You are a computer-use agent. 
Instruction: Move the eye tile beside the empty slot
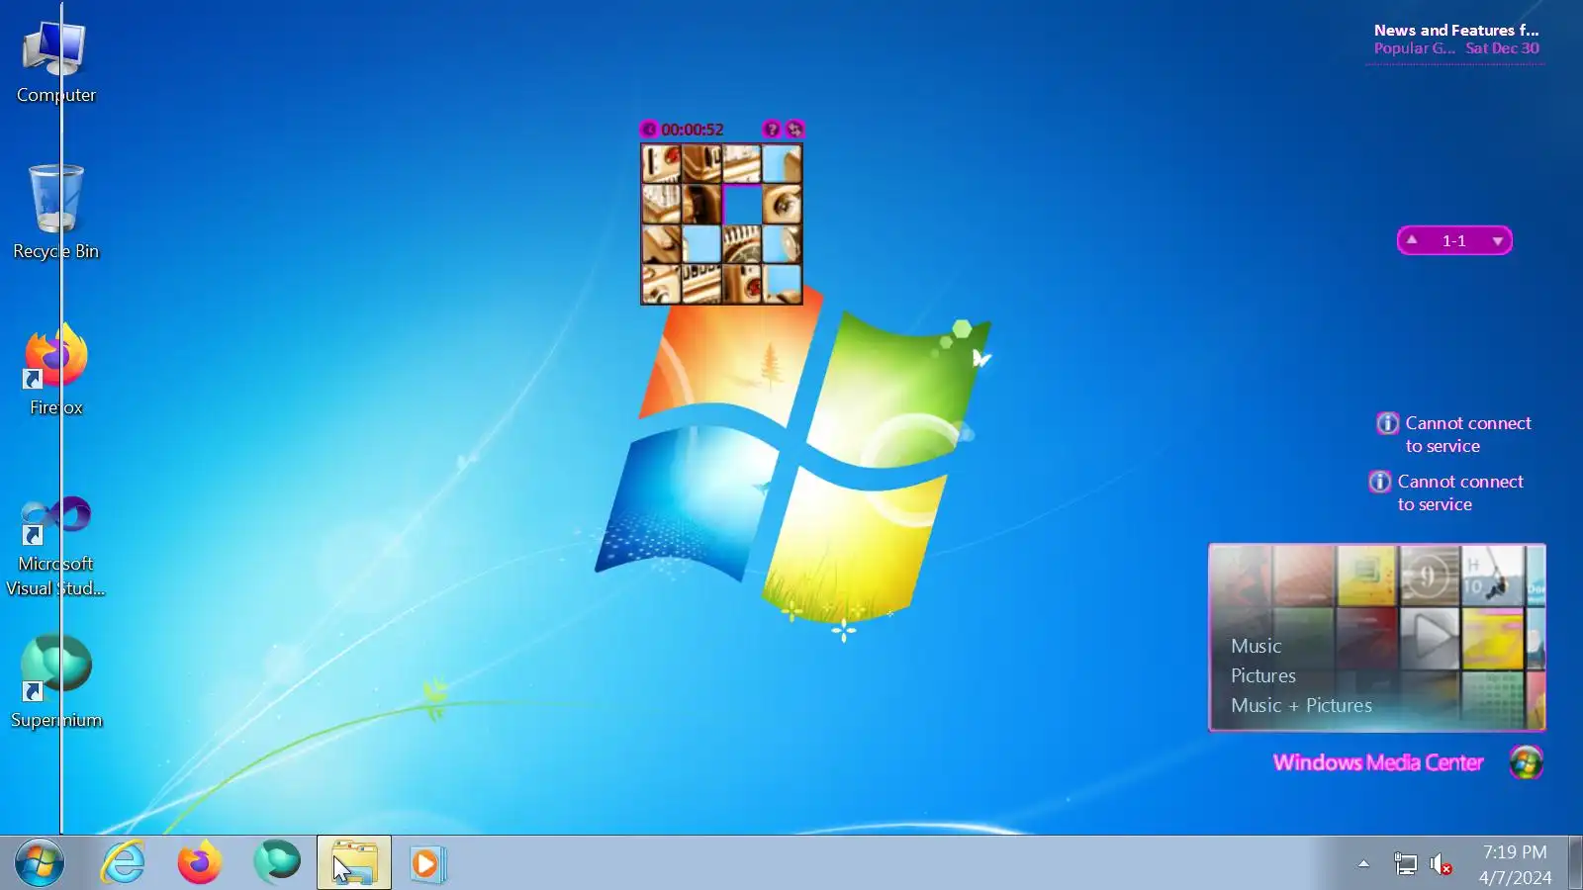point(782,205)
